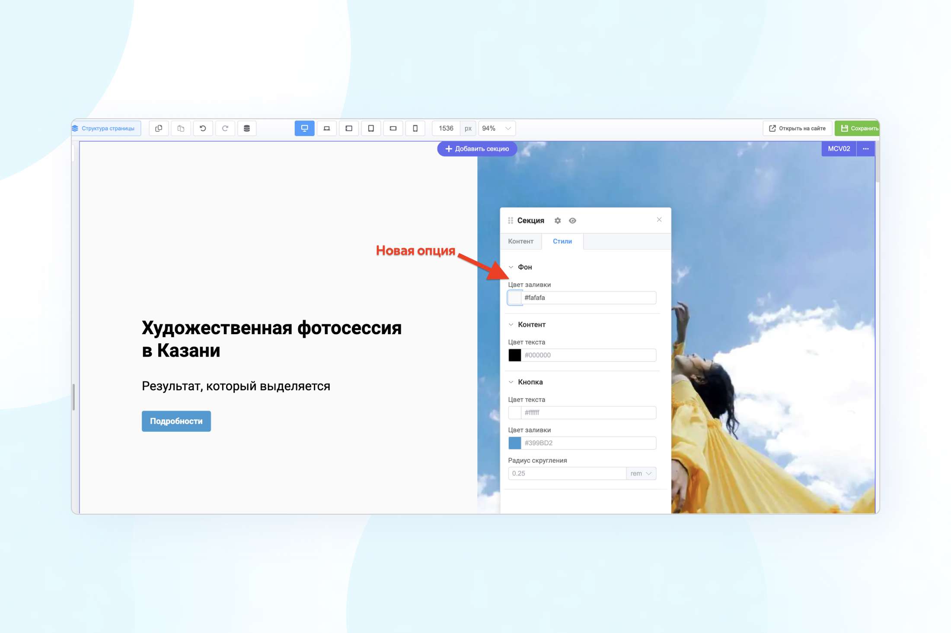Open the database stack icon
This screenshot has height=633, width=951.
point(247,128)
